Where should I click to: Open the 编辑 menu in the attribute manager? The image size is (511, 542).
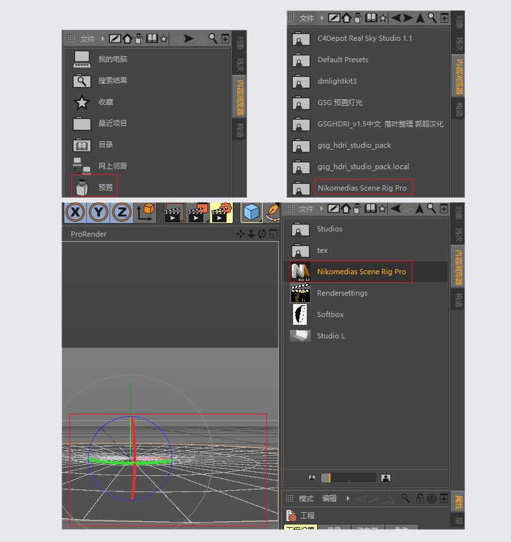(329, 499)
